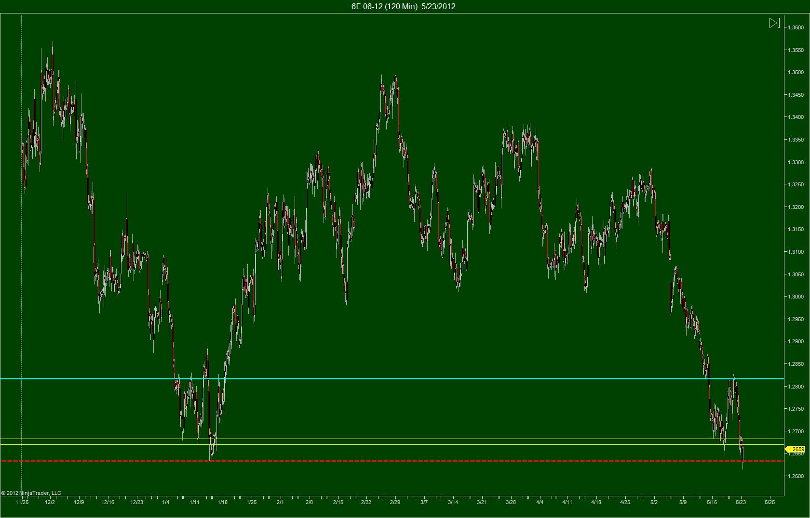The height and width of the screenshot is (518, 810).
Task: Click the 2/15 date label on time axis
Action: [x=338, y=502]
